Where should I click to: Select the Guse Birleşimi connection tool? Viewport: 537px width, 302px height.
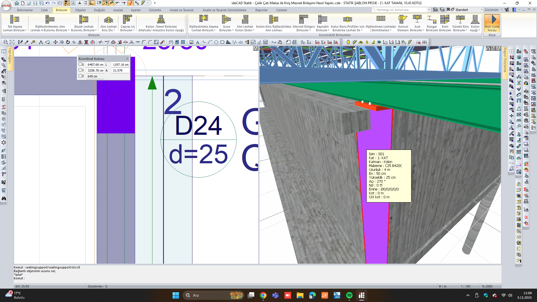pos(226,19)
